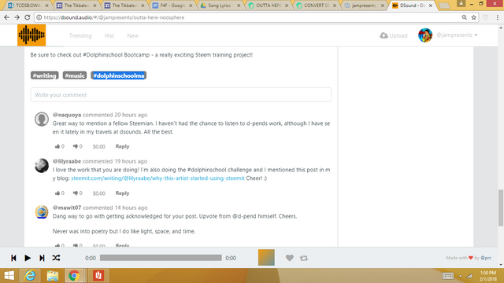The height and width of the screenshot is (283, 504).
Task: Switch to the F4F Google tab
Action: 172,6
